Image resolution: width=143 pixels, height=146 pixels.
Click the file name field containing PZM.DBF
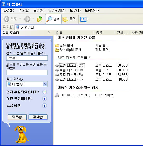coord(27,58)
